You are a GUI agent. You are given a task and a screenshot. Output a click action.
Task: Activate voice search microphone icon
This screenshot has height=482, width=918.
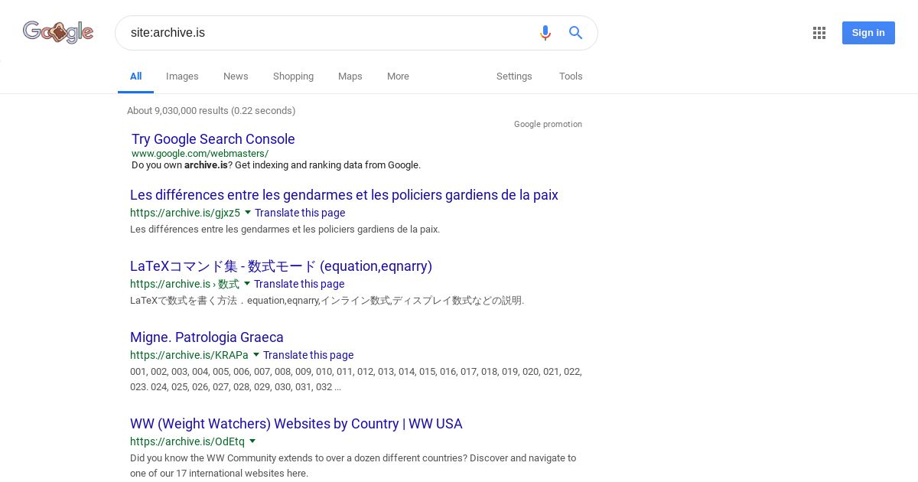pyautogui.click(x=545, y=33)
